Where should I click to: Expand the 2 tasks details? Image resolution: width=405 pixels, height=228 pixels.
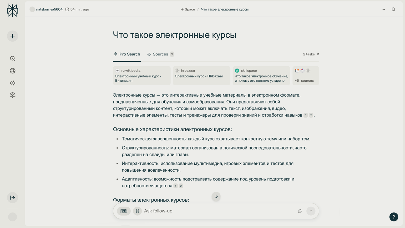point(311,54)
